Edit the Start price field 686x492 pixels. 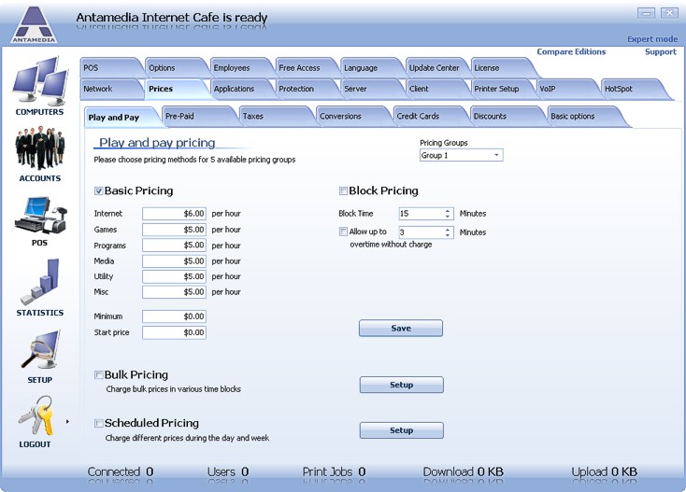(x=174, y=332)
